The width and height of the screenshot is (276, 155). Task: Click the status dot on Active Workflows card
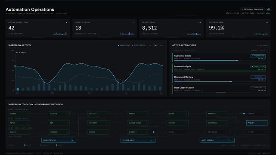point(66,22)
